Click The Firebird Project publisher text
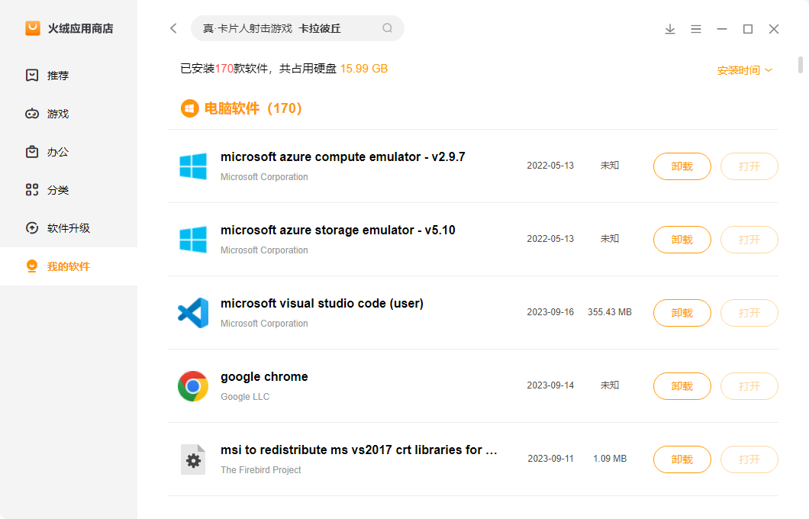This screenshot has height=519, width=809. pos(260,470)
